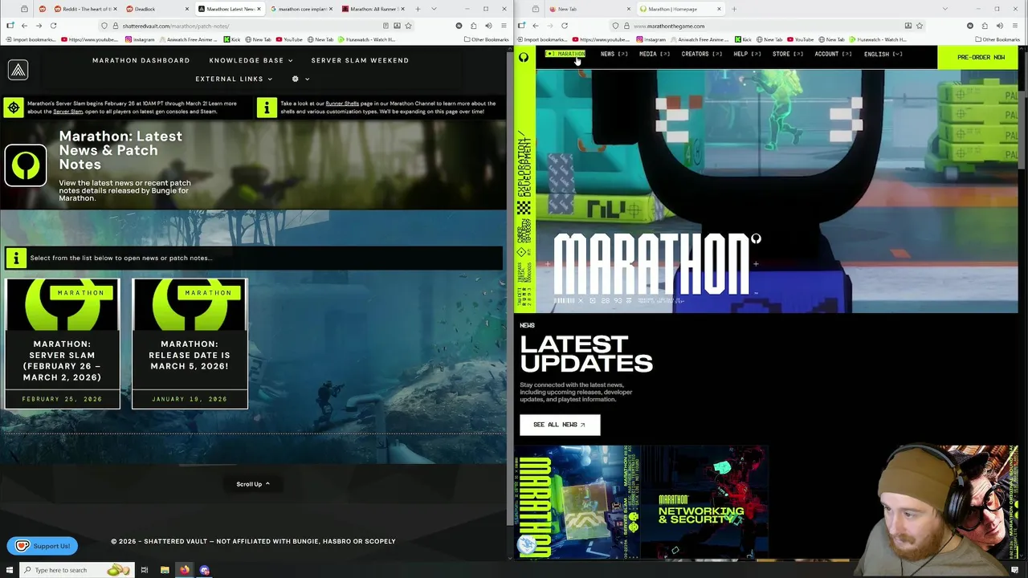This screenshot has height=578, width=1028.
Task: Open the Networking & Security news thumbnail
Action: [x=706, y=502]
